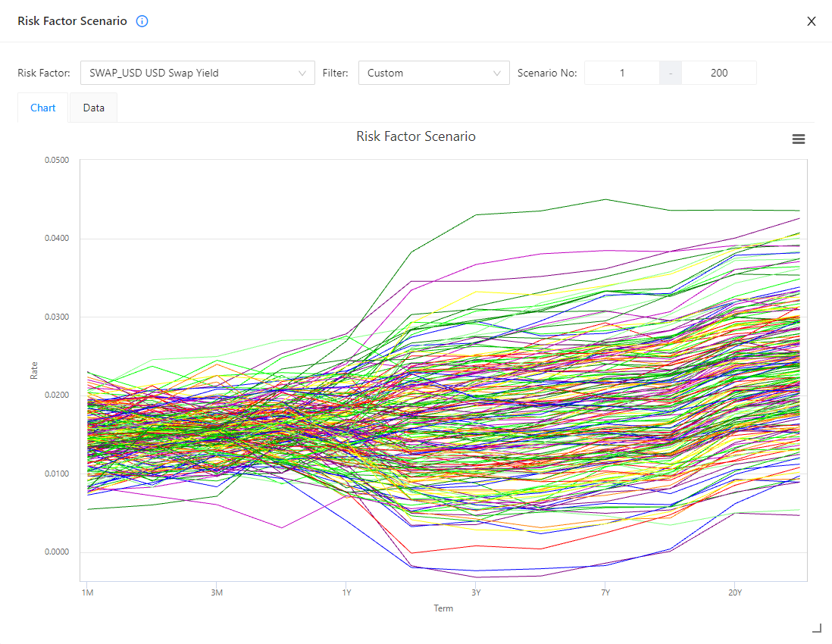
Task: Click the lowest purple line at 3Y
Action: 476,577
